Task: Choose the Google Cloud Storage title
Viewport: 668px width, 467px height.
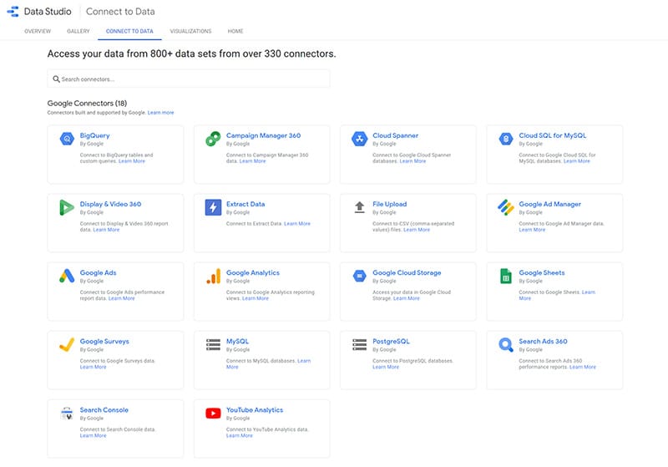Action: click(407, 272)
